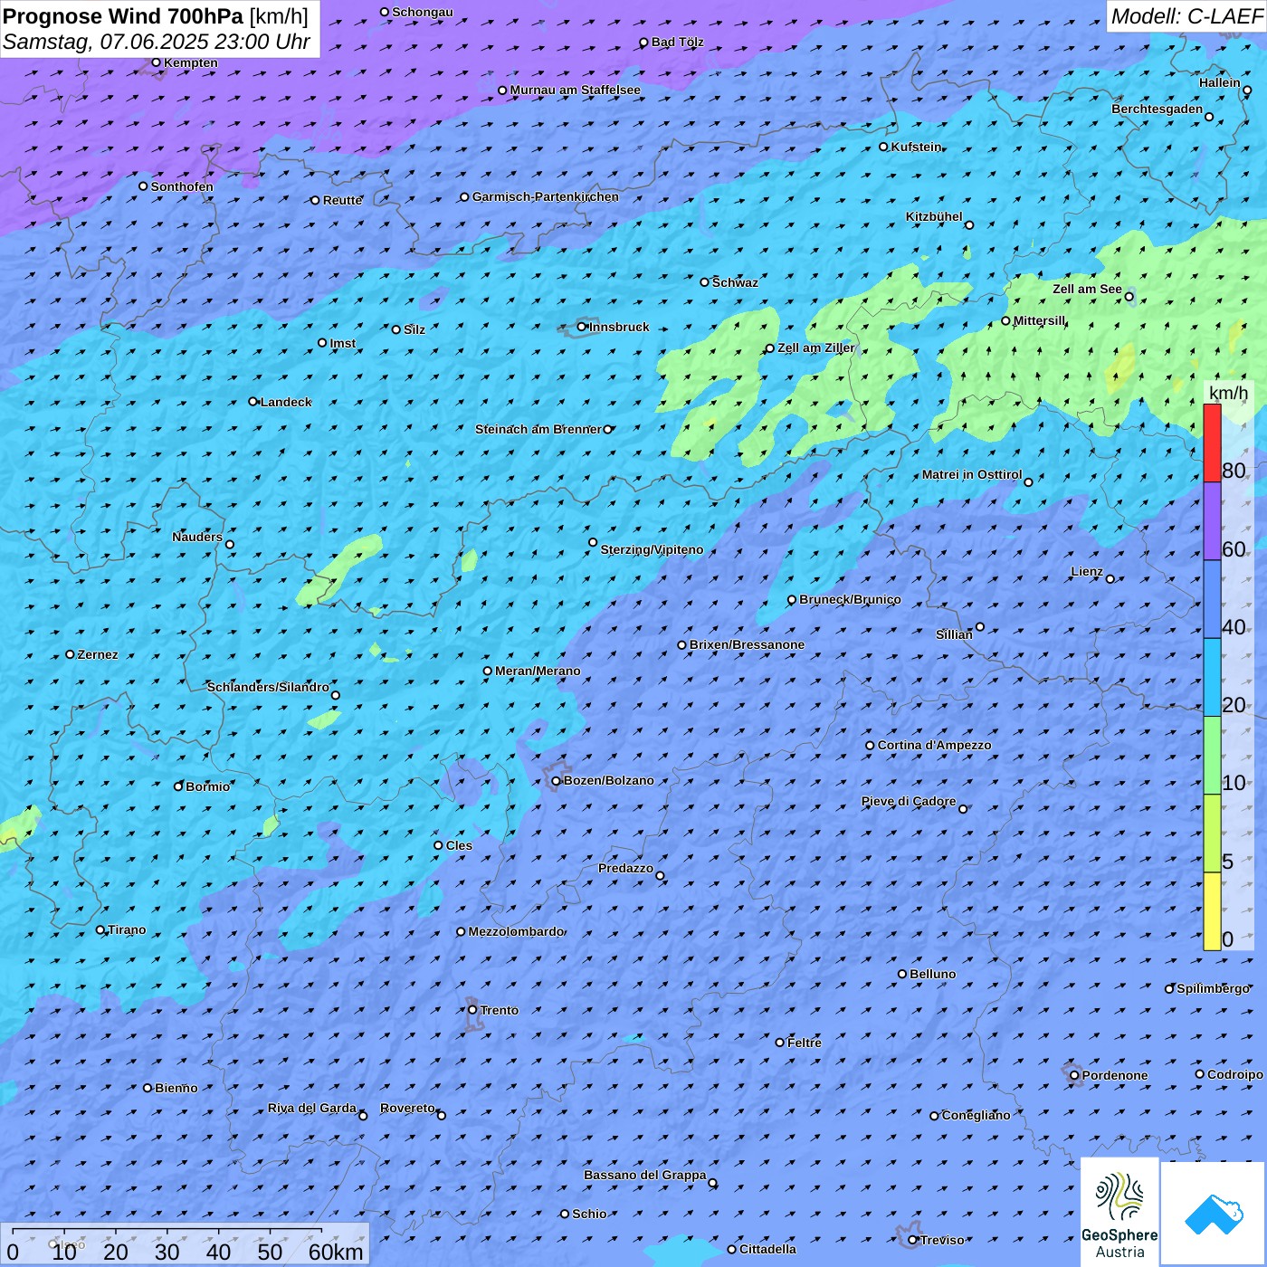
Task: Click the Codroipo label
Action: tap(1235, 1074)
